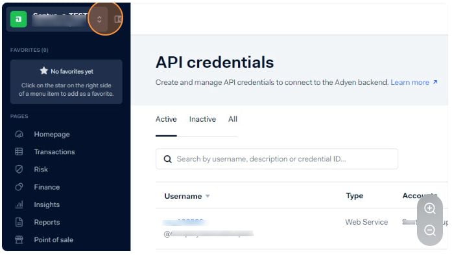Image resolution: width=454 pixels, height=255 pixels.
Task: Click the green Adyen logo
Action: [x=19, y=19]
